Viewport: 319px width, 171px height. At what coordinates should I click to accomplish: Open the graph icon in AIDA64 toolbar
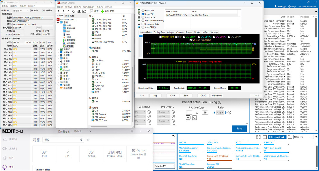(x=84, y=11)
